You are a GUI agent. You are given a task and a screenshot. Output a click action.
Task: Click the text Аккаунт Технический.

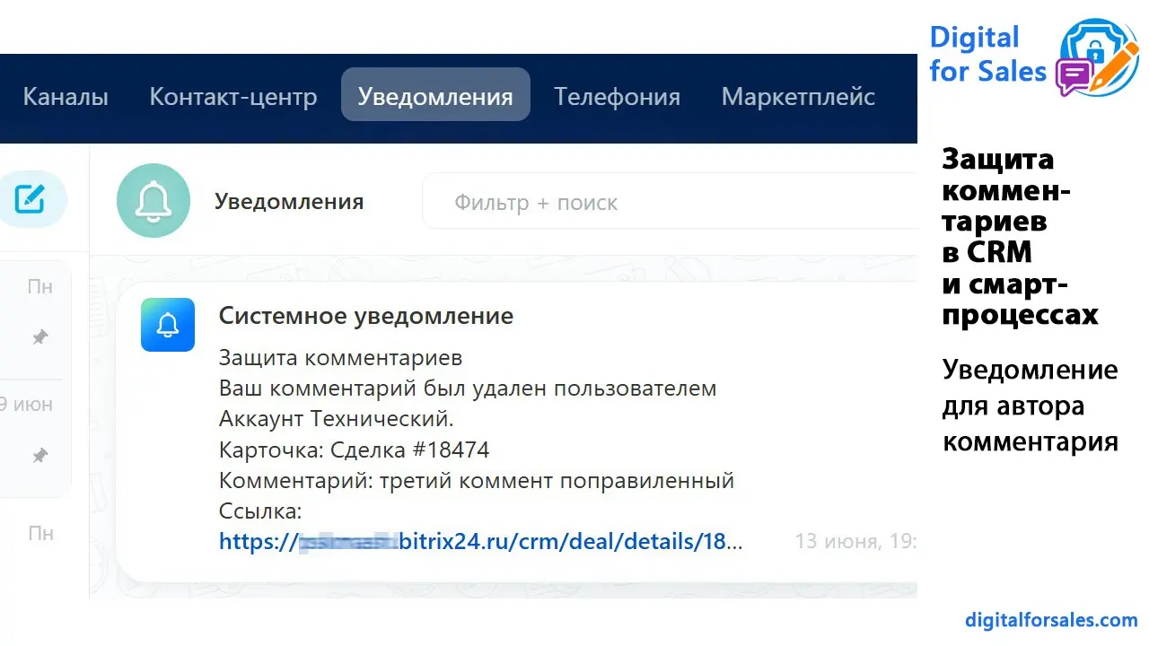[x=337, y=419]
